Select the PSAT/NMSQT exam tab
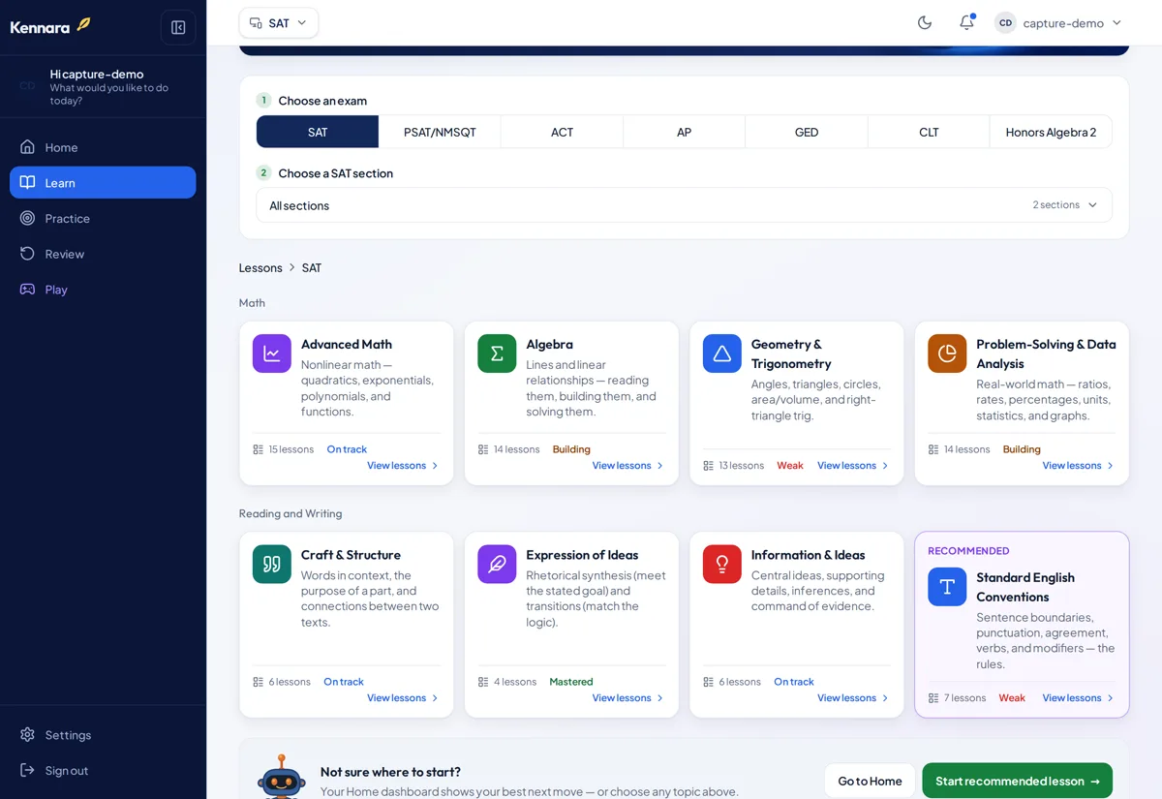This screenshot has width=1162, height=799. 440,132
